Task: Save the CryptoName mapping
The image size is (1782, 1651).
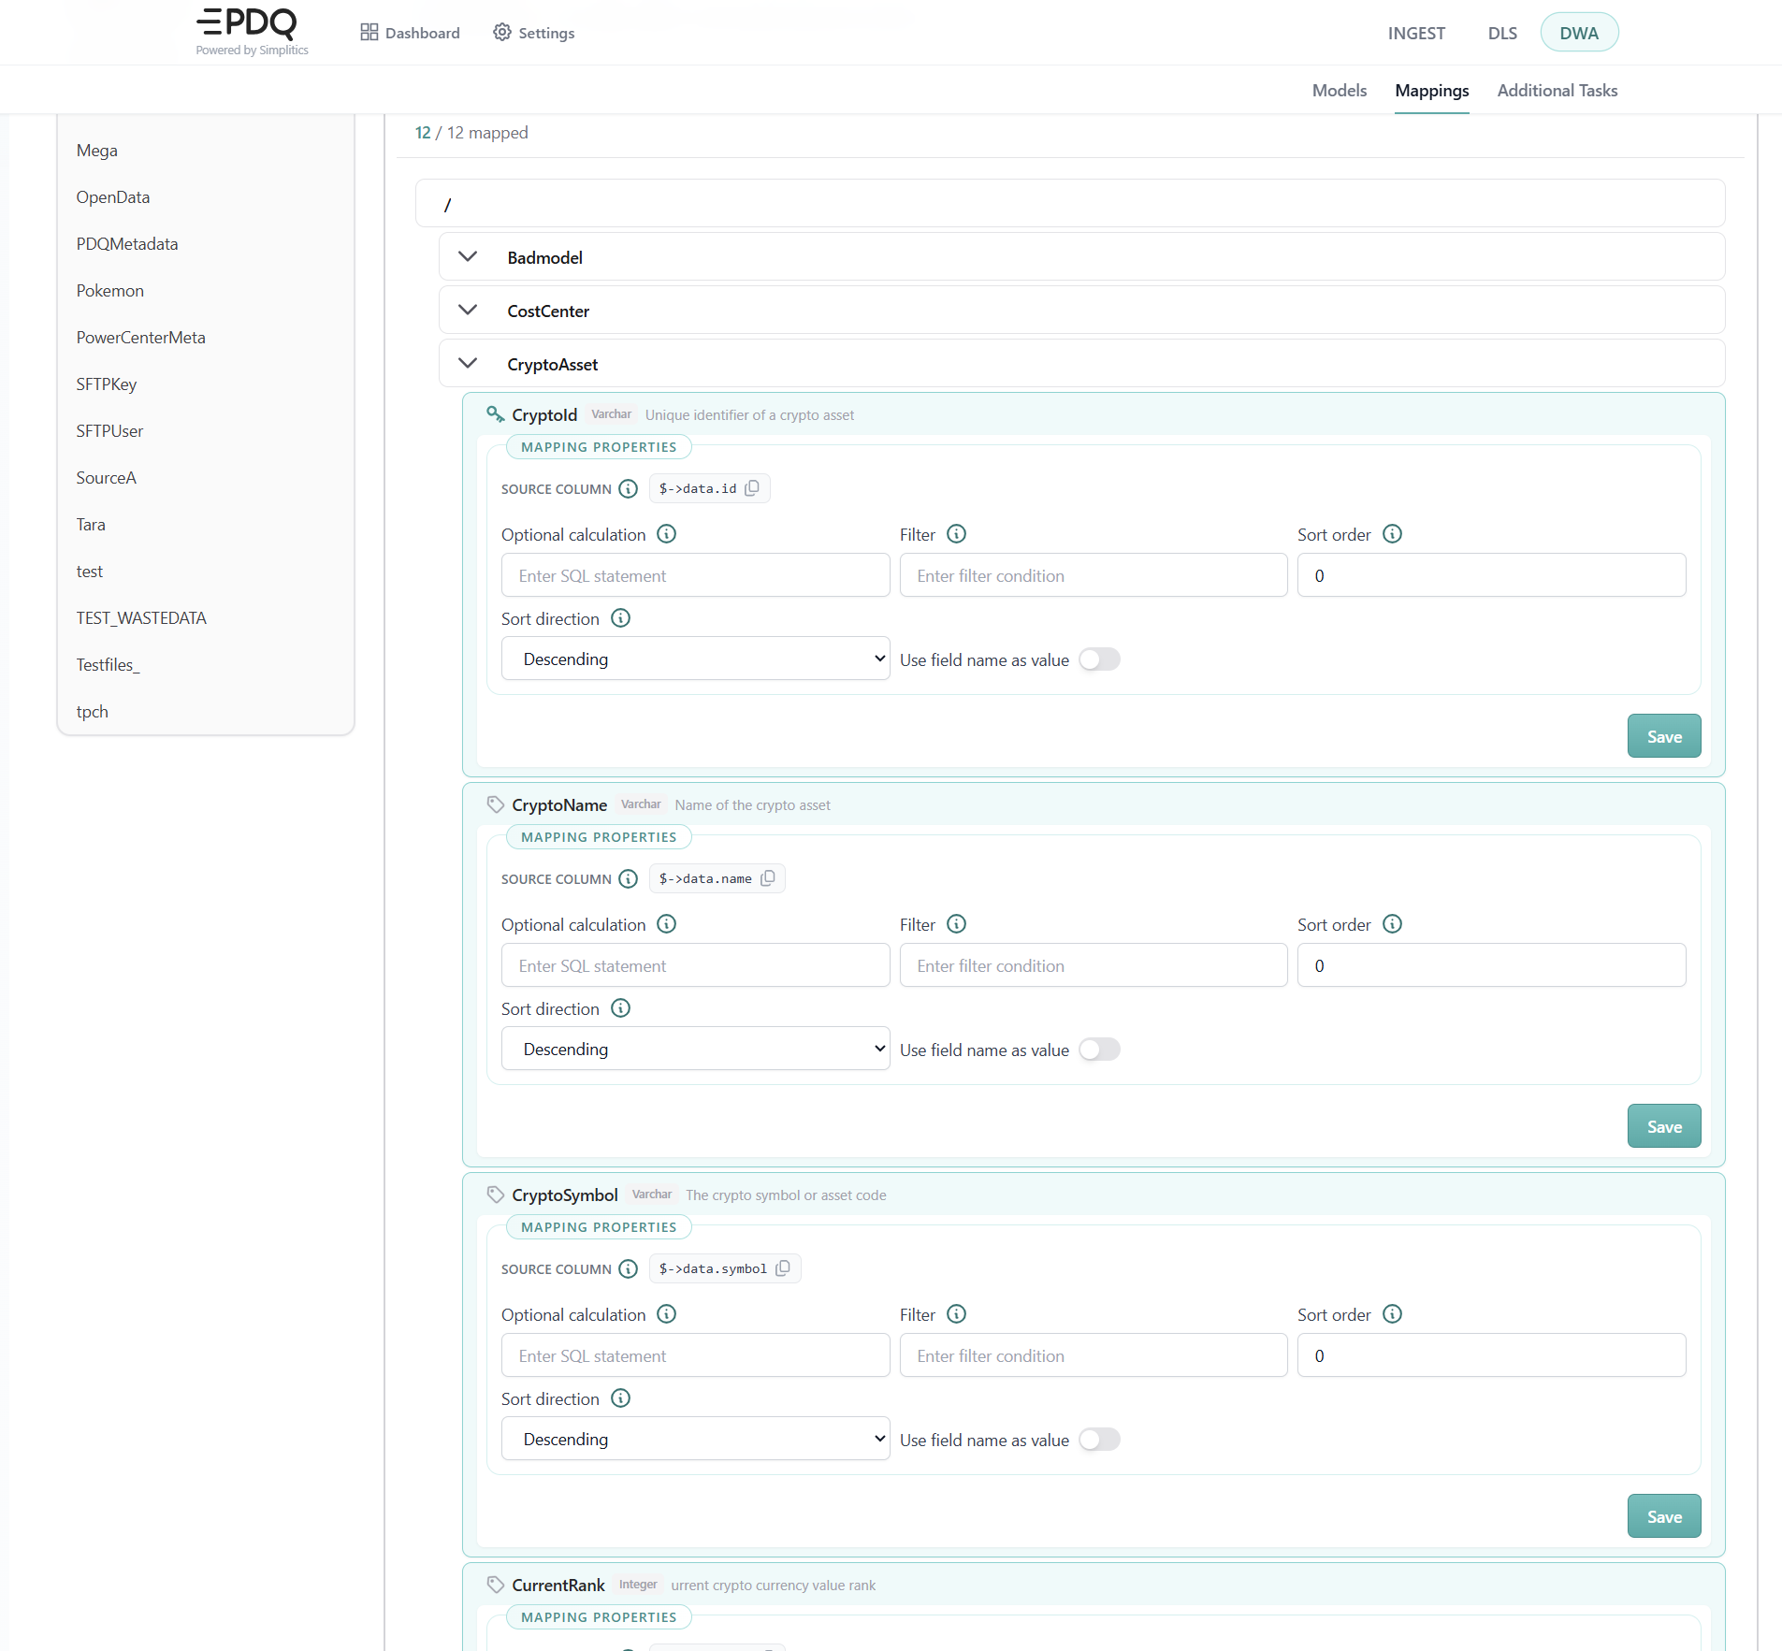Action: pos(1664,1126)
